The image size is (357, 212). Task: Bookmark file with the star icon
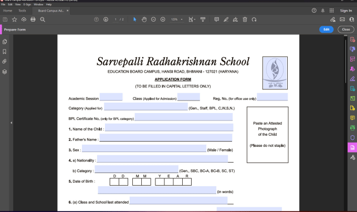[14, 19]
